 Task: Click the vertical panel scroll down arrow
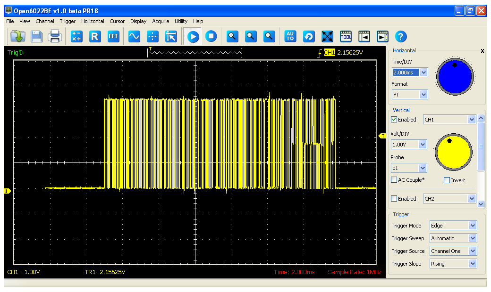481,204
